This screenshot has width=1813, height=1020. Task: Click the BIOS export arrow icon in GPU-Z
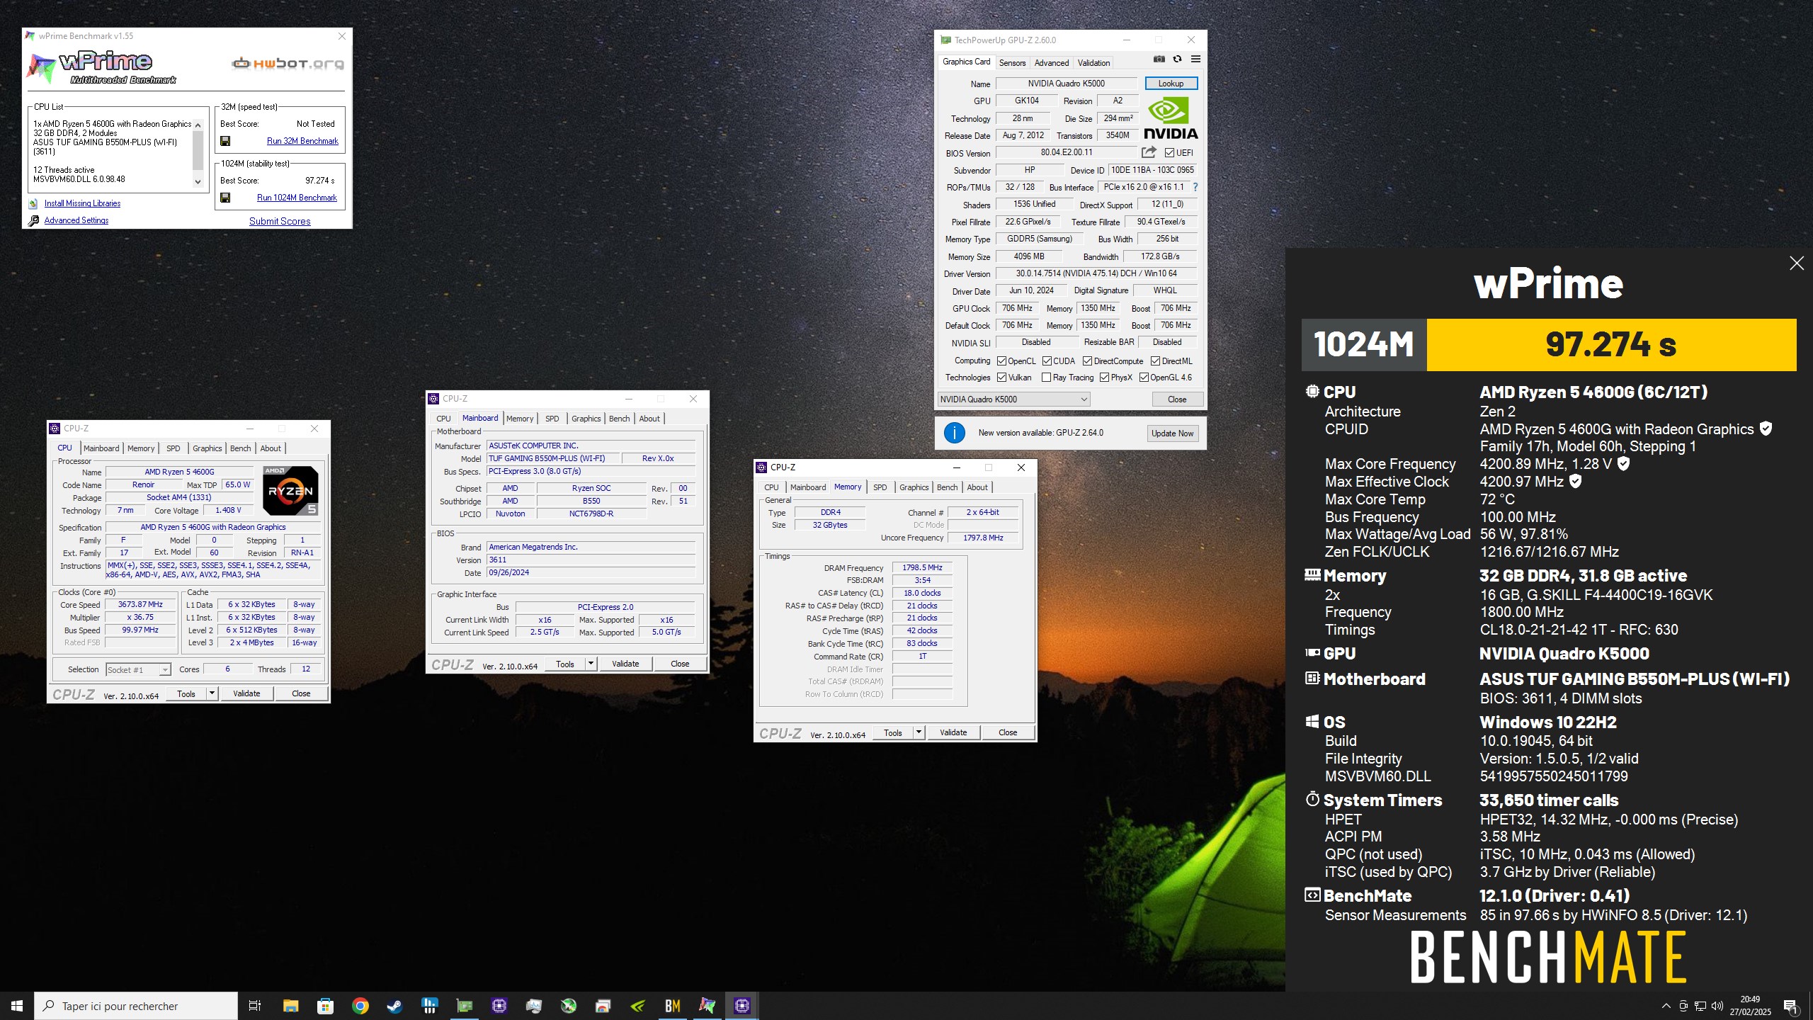click(1149, 152)
